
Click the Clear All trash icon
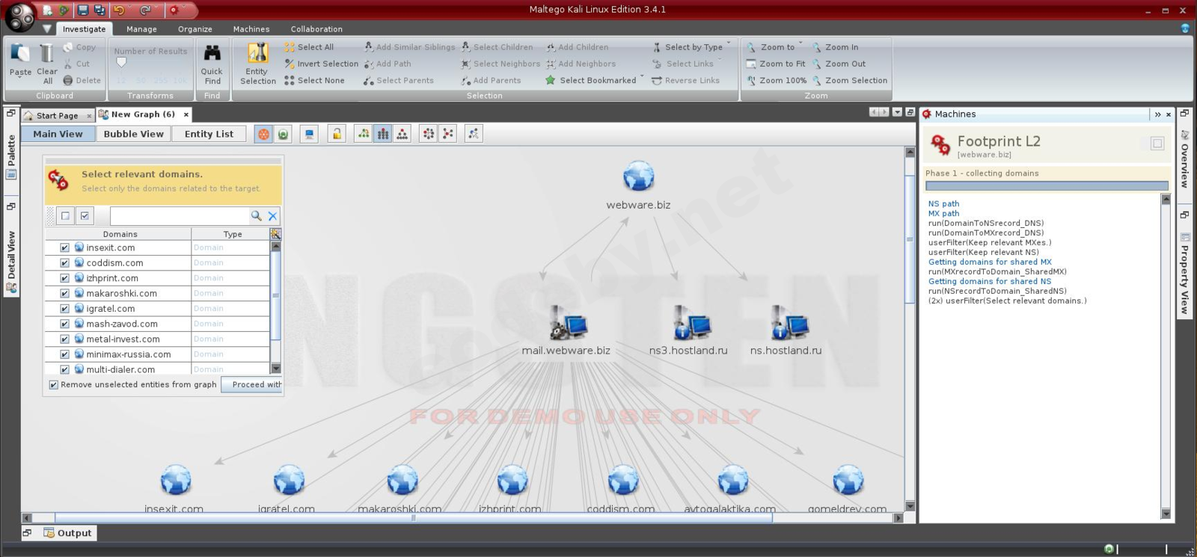[47, 54]
